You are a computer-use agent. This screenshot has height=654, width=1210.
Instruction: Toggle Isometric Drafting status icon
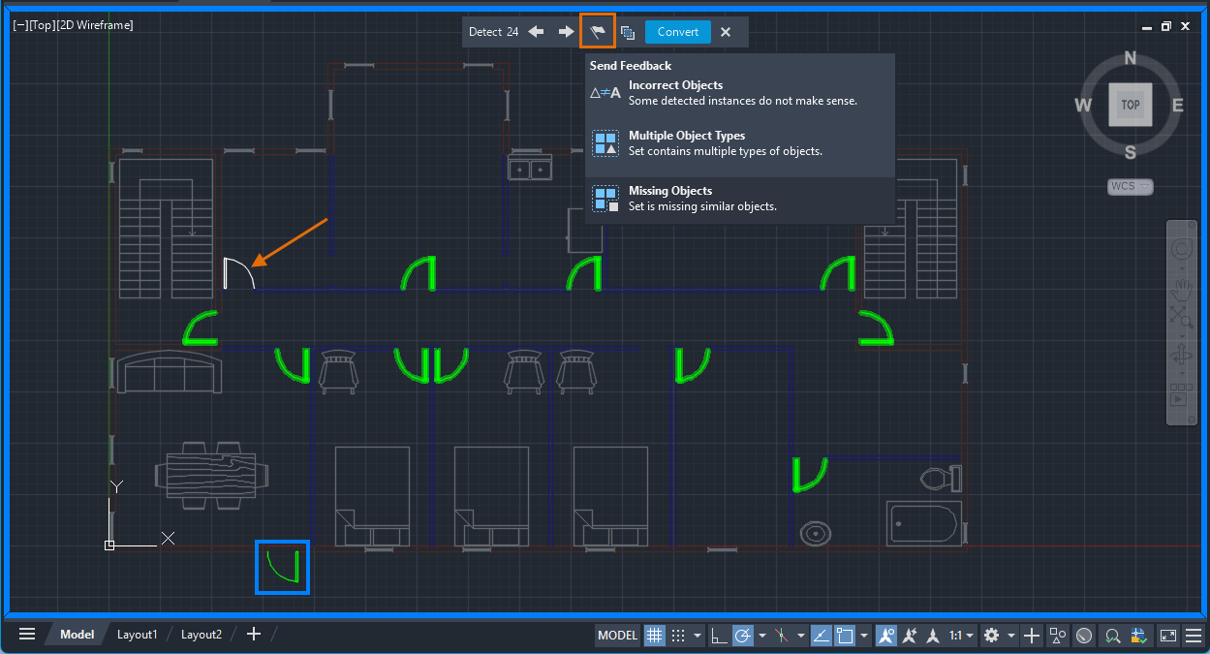click(783, 636)
